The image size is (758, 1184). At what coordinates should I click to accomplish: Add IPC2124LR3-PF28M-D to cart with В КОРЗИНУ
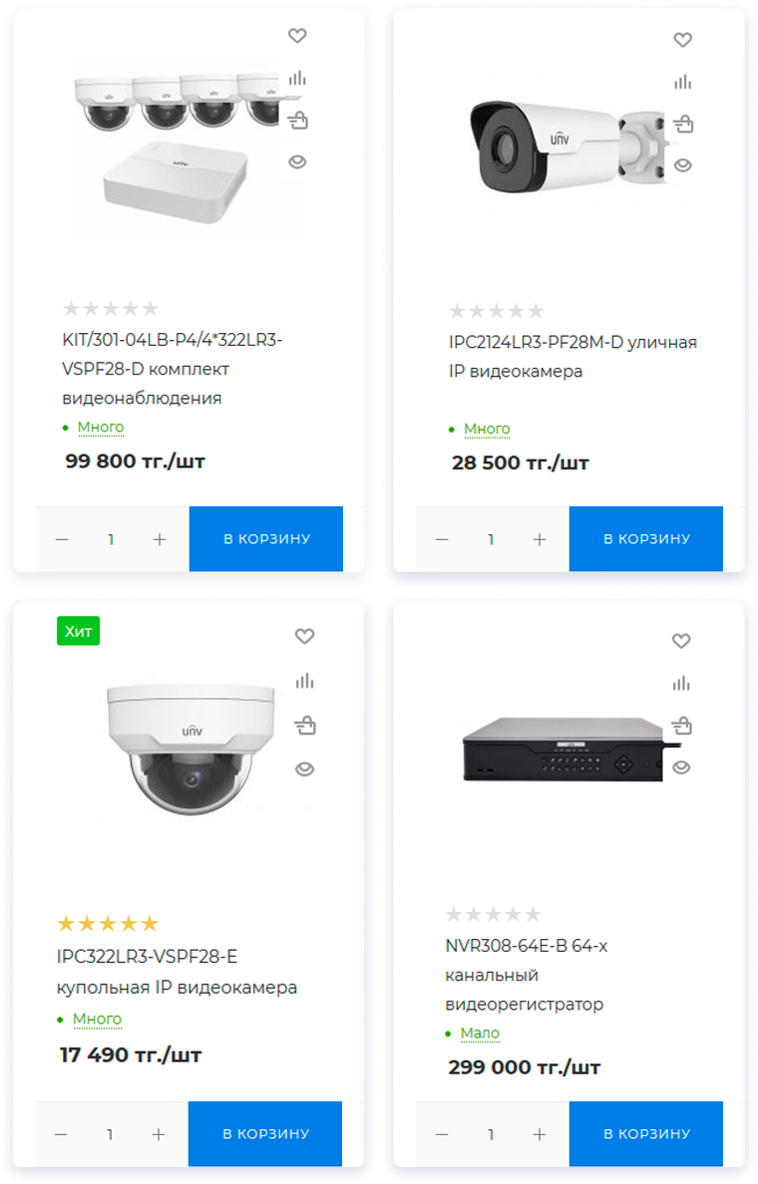coord(646,539)
